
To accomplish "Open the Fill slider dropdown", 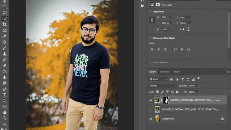I will 198,92.
